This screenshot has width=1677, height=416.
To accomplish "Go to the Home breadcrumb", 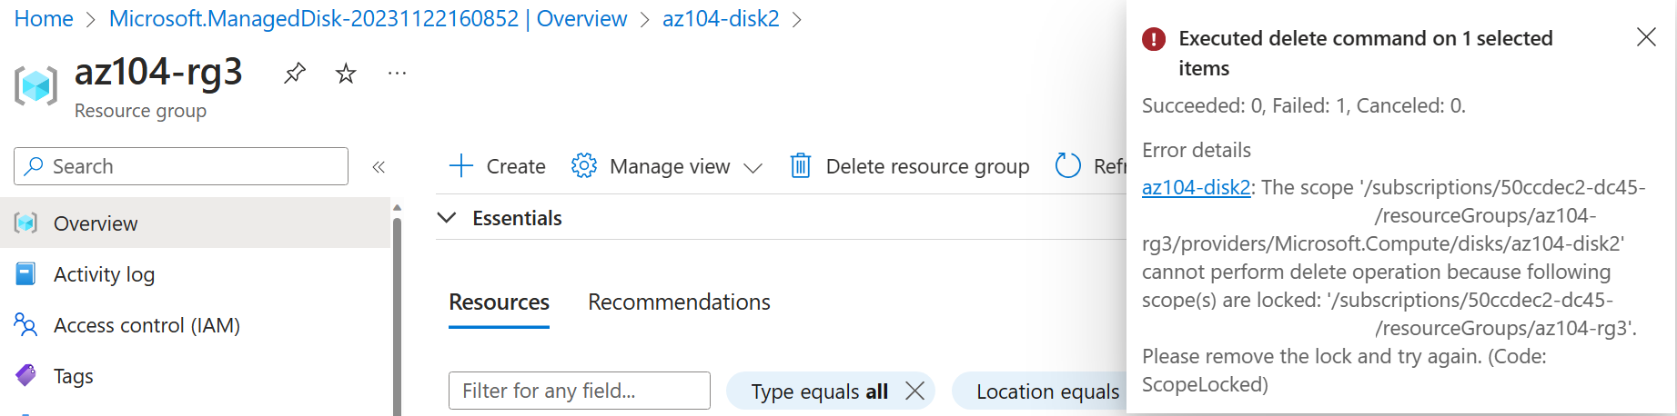I will (44, 19).
